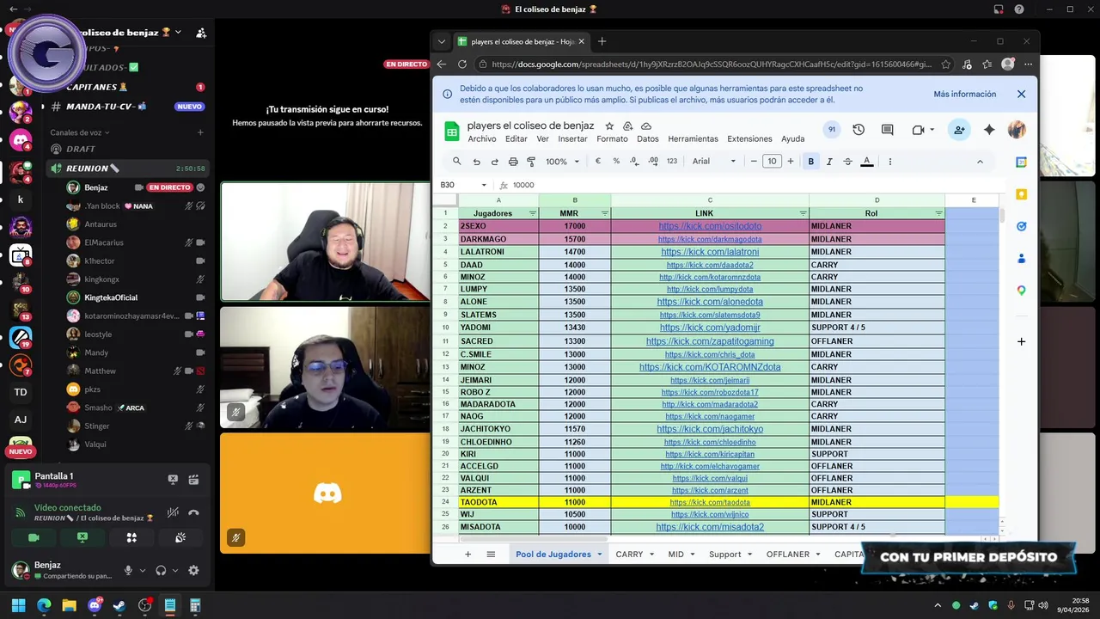
Task: Open the Datos menu
Action: (648, 139)
